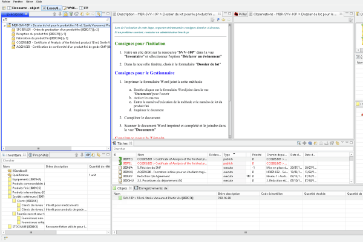This screenshot has width=363, height=242.
Task: Click the yellow back arrow in Description toolbar
Action: click(x=223, y=20)
